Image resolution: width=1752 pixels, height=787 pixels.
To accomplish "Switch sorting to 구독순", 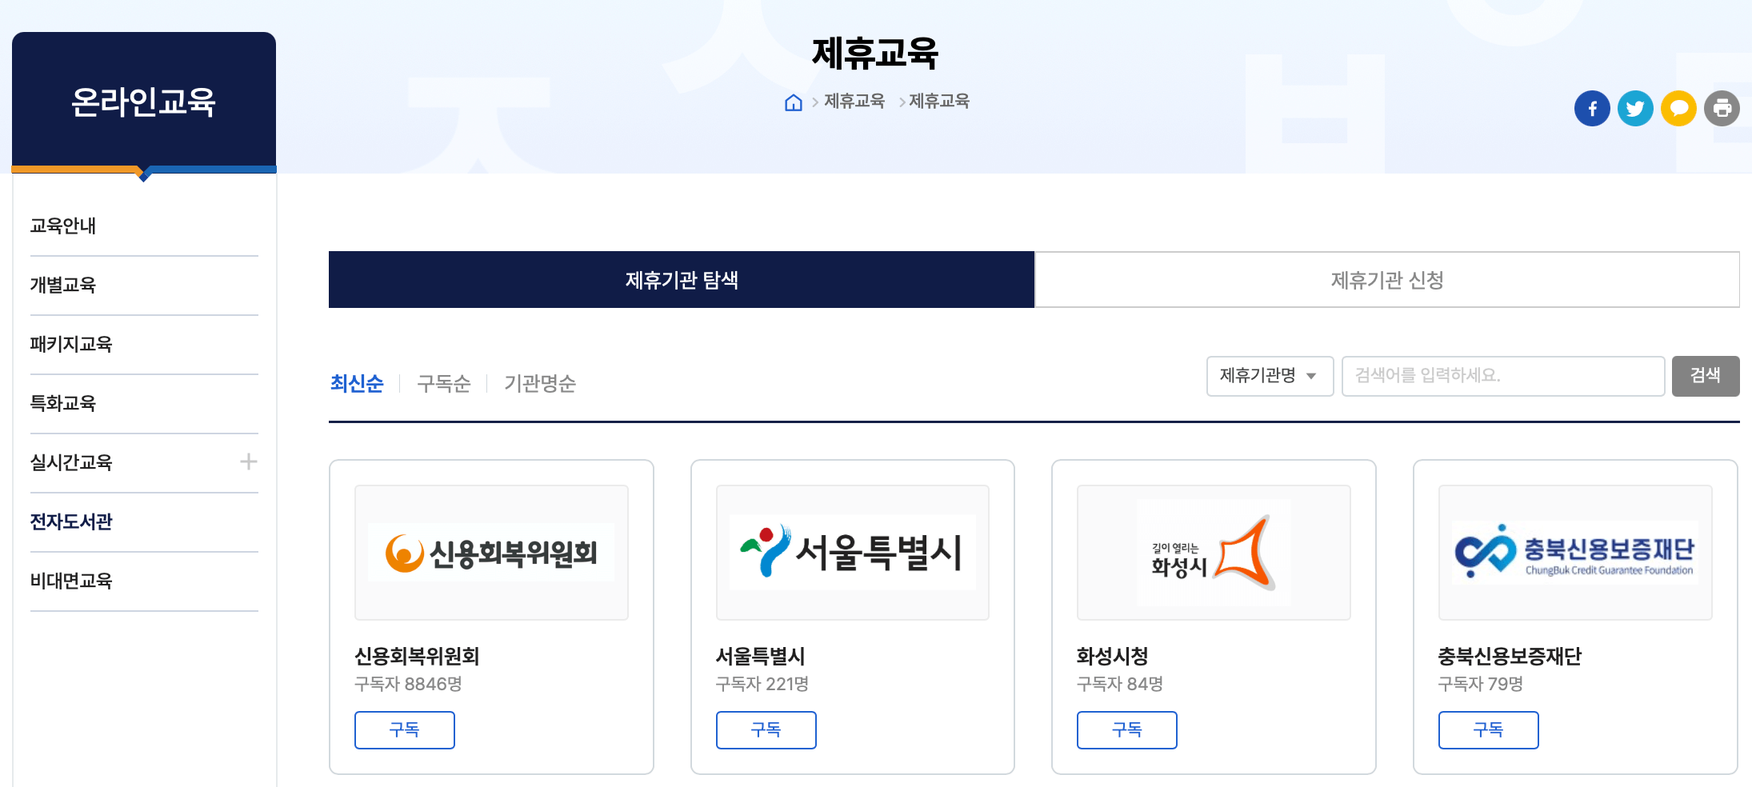I will click(443, 384).
